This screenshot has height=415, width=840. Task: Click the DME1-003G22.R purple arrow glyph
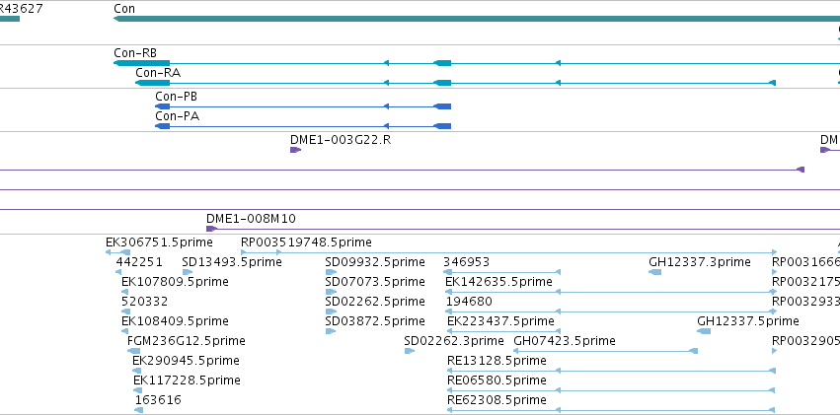pos(295,150)
